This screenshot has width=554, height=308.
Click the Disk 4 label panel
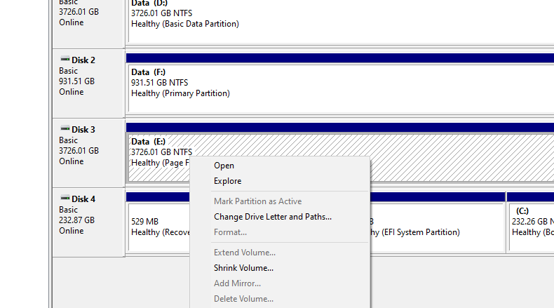point(88,222)
